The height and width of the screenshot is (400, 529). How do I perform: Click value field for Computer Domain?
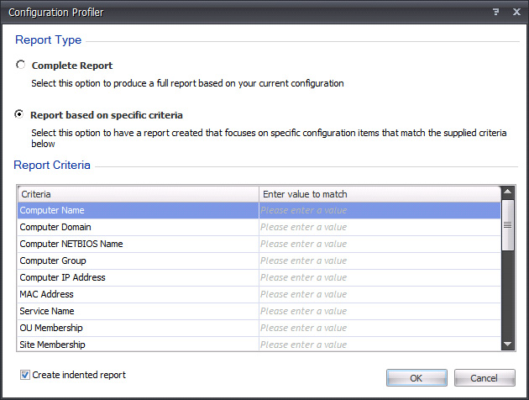pos(379,228)
